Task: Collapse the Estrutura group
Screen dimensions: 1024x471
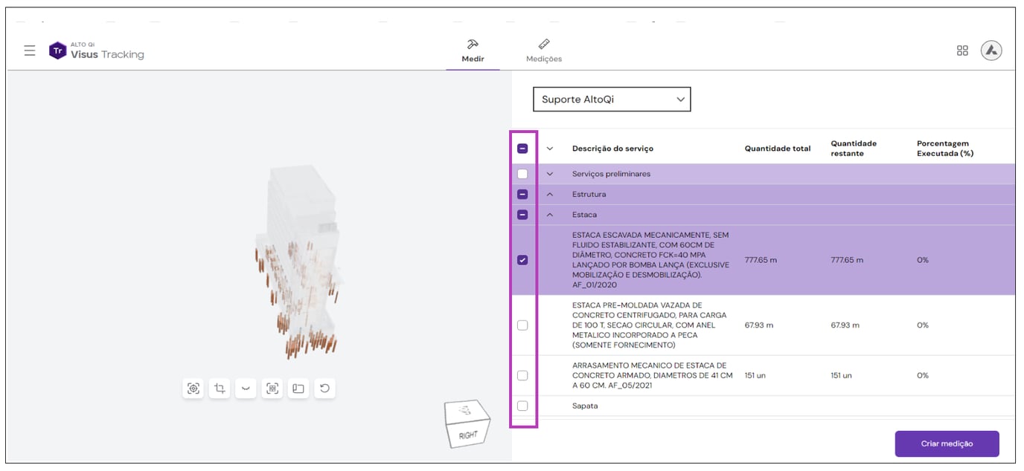Action: (x=551, y=195)
